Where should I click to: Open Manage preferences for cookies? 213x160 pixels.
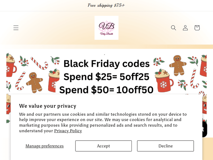(45, 146)
